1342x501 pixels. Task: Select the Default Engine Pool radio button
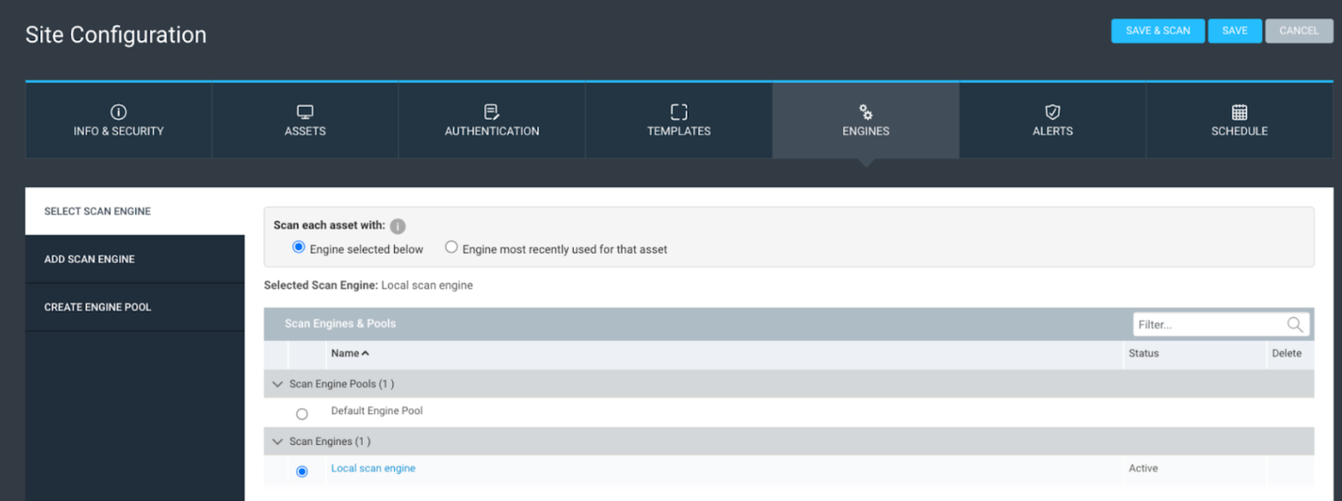tap(302, 414)
